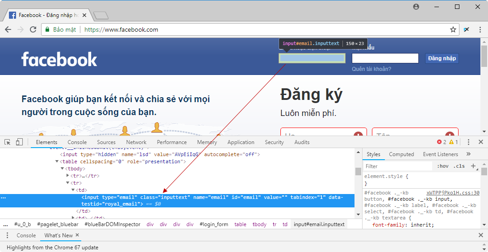The image size is (488, 252).
Task: Open the Chrome three-dot menu
Action: pos(480,29)
